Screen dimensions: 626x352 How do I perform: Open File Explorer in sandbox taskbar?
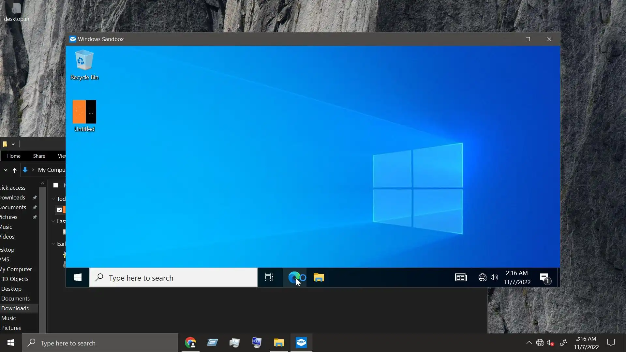tap(319, 278)
